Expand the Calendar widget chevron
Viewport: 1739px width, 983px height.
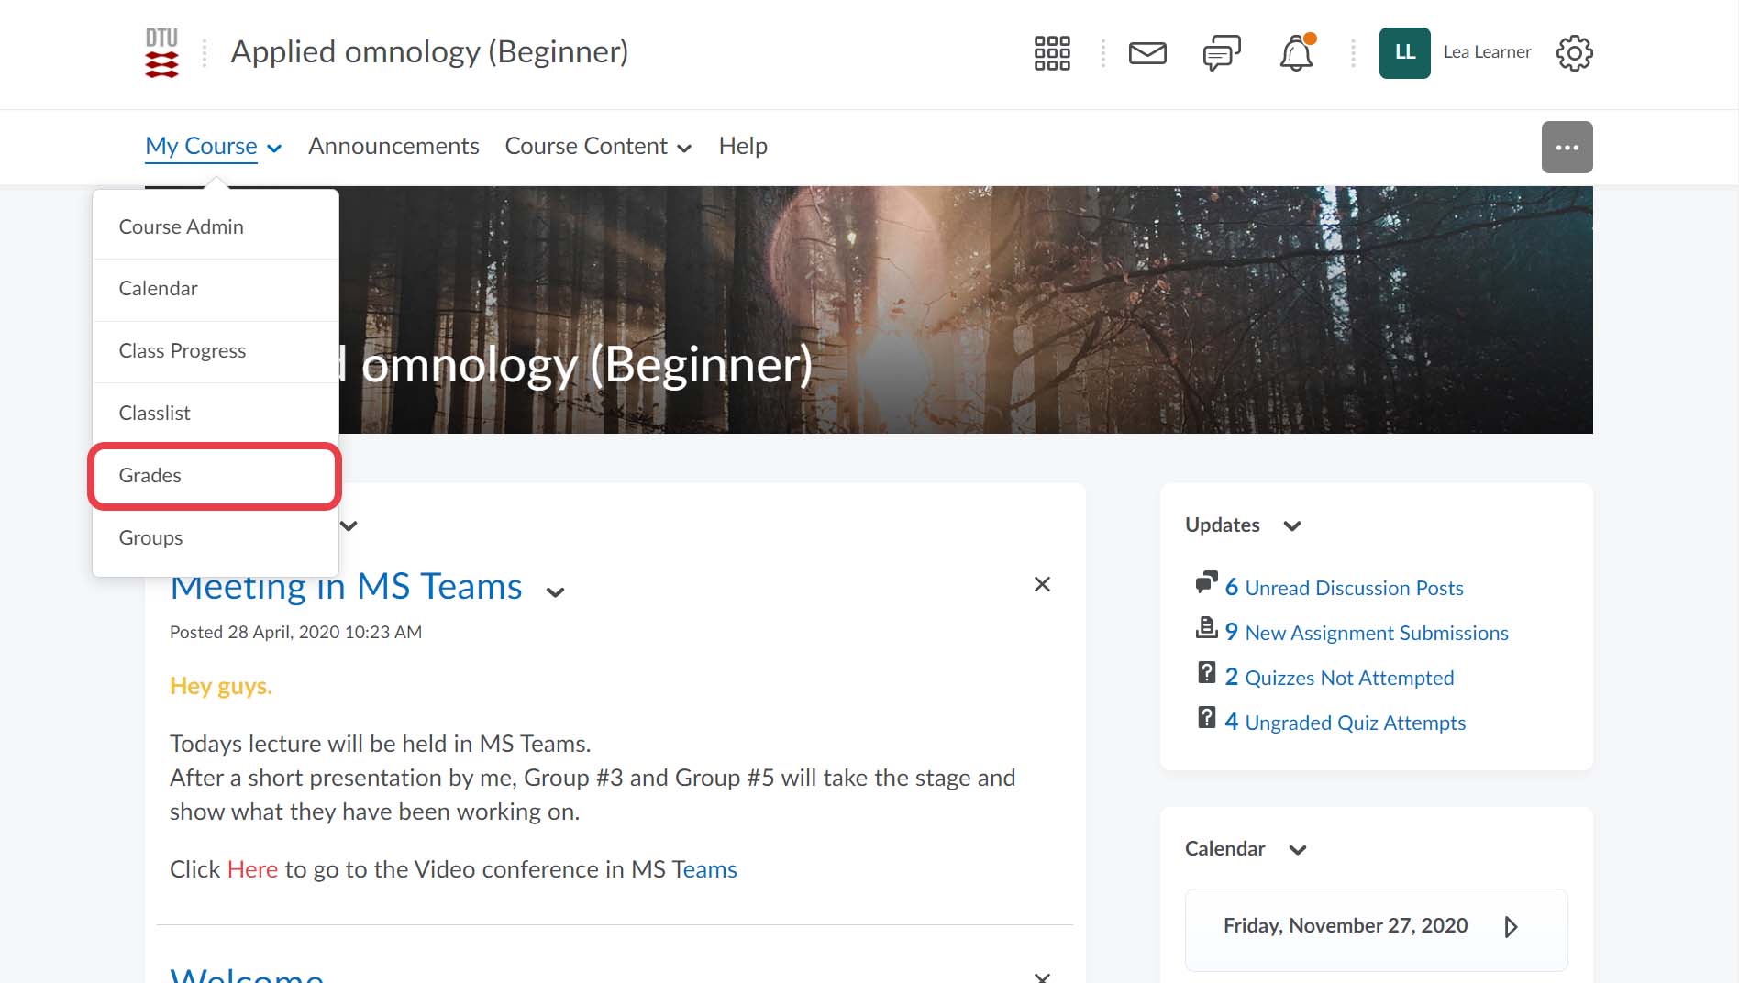1297,850
